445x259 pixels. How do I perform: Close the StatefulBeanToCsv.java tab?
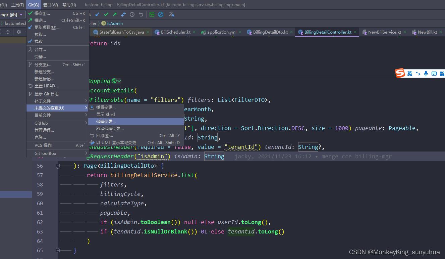tap(148, 32)
